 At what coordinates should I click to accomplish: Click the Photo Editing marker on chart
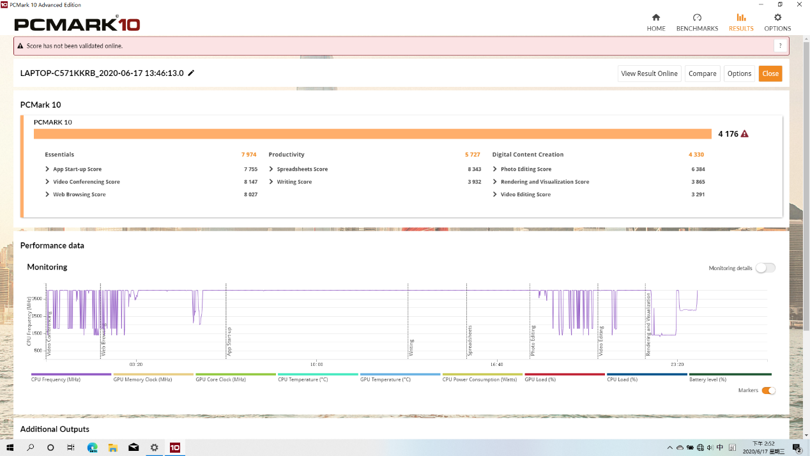pos(533,340)
